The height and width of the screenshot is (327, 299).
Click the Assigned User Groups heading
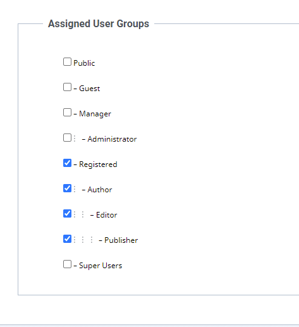[x=99, y=23]
